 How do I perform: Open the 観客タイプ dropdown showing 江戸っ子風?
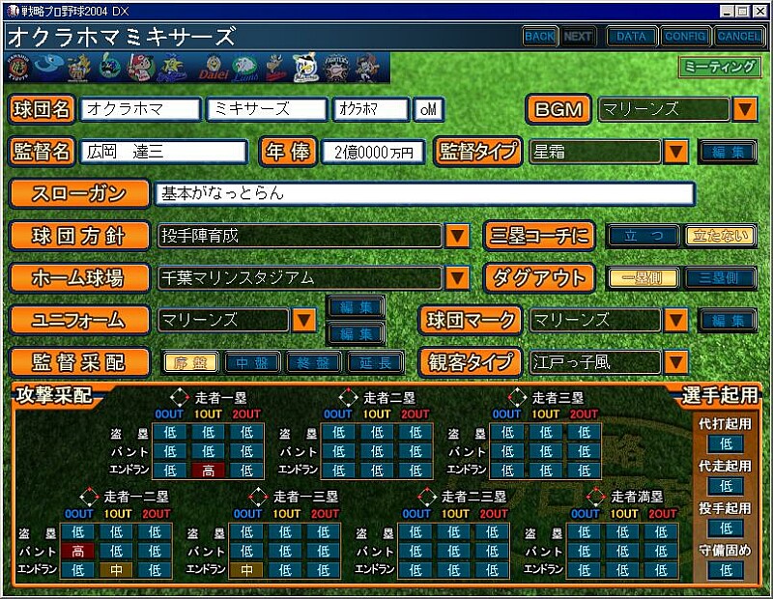(x=675, y=363)
